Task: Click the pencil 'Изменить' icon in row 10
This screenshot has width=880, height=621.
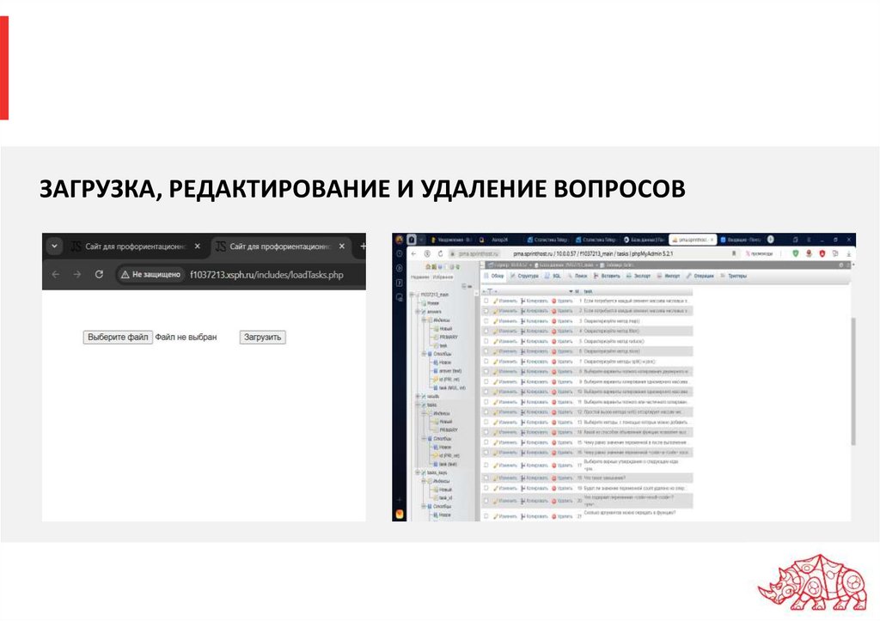Action: (496, 392)
